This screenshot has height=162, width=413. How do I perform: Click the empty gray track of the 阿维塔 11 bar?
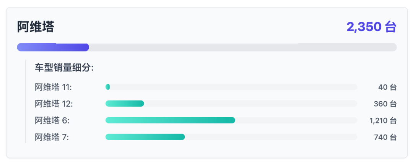pyautogui.click(x=233, y=87)
